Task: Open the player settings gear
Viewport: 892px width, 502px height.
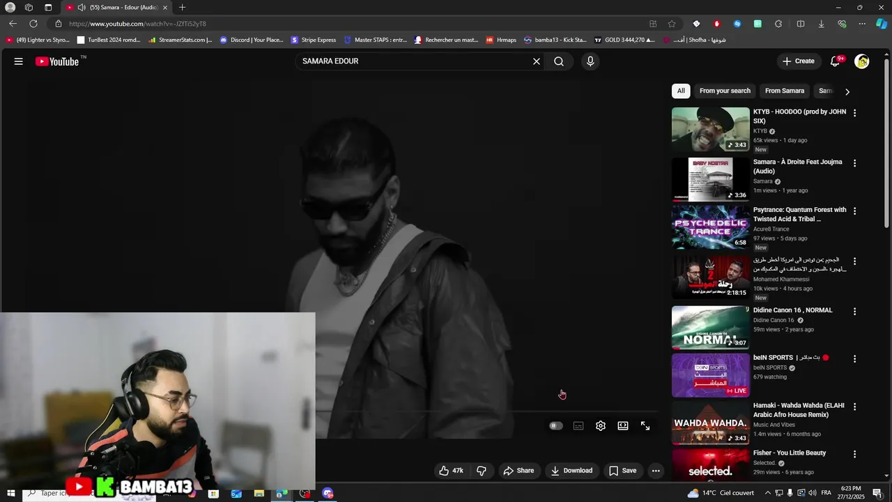Action: [601, 426]
